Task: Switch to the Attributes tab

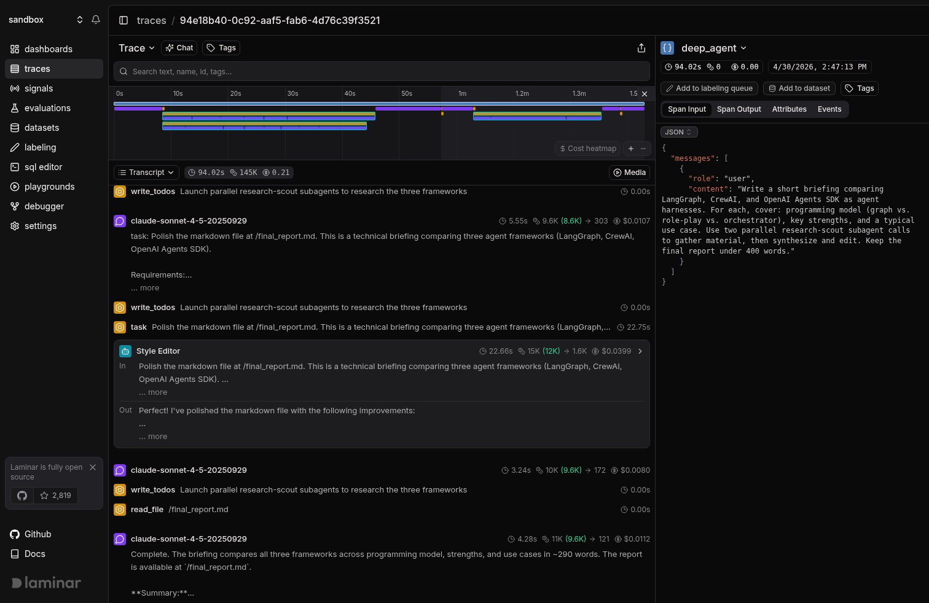Action: [x=790, y=109]
